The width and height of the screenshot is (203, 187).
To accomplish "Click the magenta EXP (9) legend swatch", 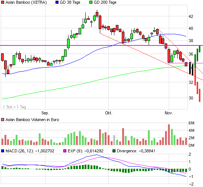I will [65, 151].
